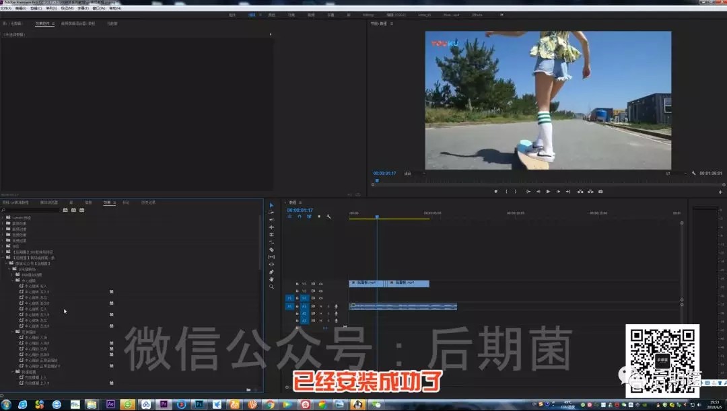The height and width of the screenshot is (411, 727).
Task: Step forward one frame
Action: pos(558,191)
